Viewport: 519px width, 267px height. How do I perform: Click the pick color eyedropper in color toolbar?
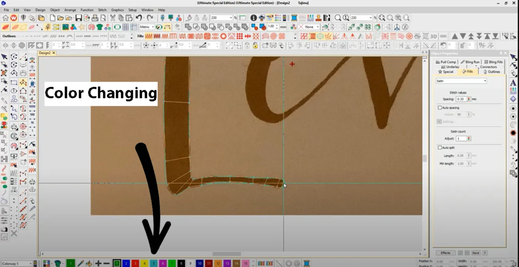(81, 263)
